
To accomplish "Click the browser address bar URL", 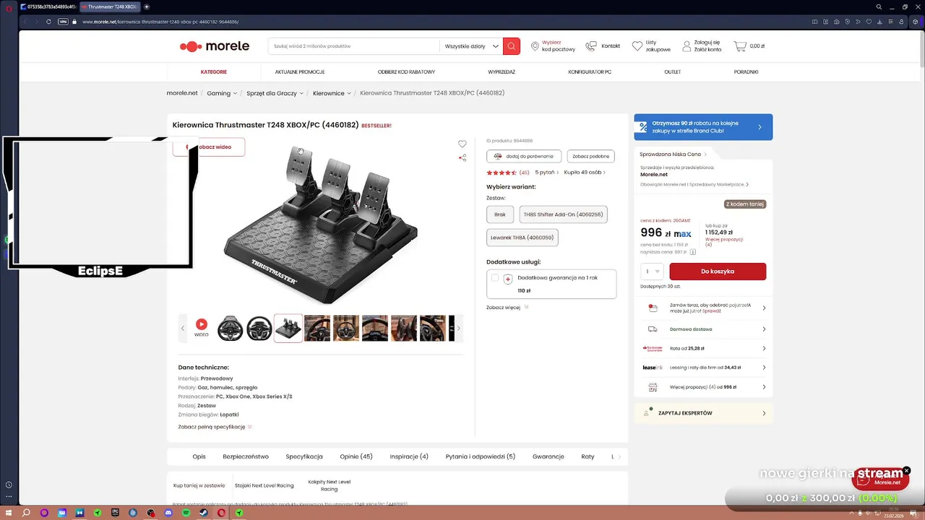I will click(x=160, y=22).
